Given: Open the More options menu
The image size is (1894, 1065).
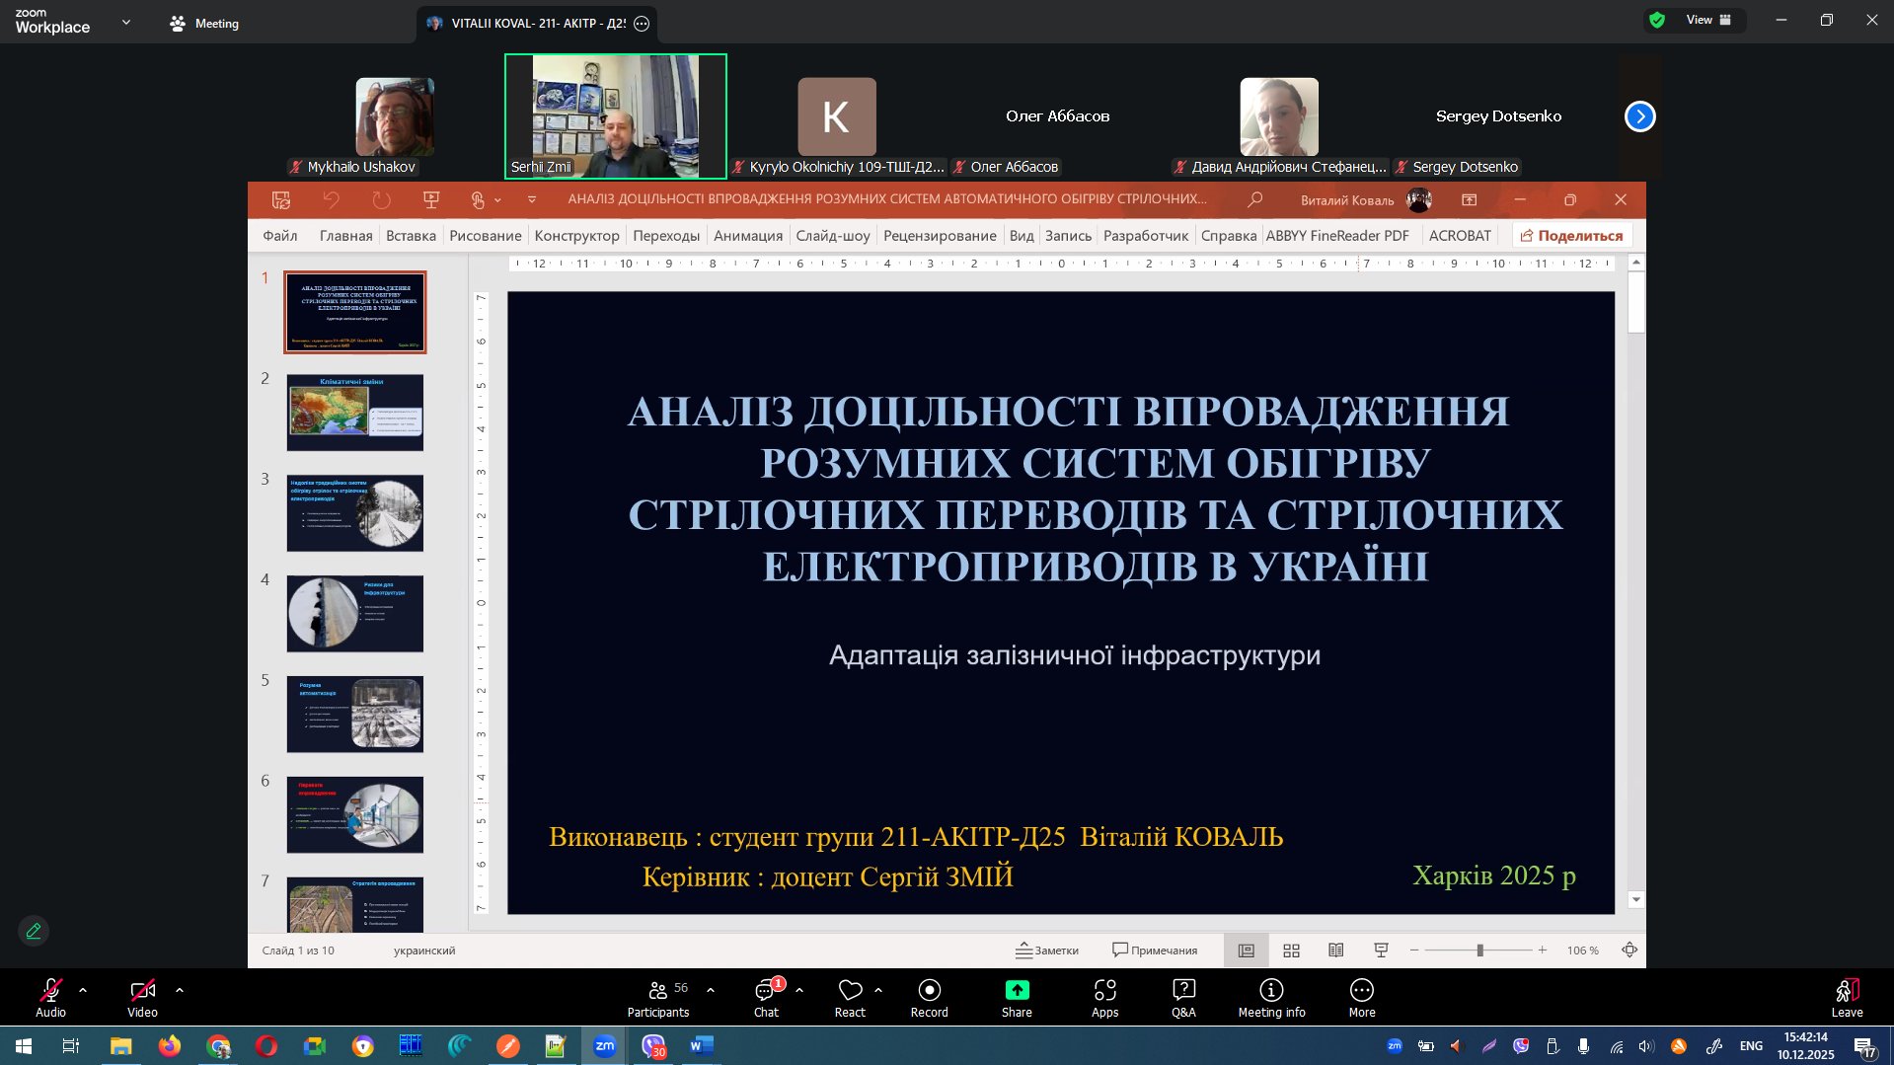Looking at the screenshot, I should coord(1361,997).
